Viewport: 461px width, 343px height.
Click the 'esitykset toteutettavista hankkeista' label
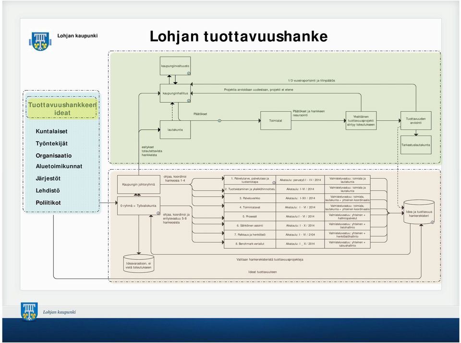(152, 151)
